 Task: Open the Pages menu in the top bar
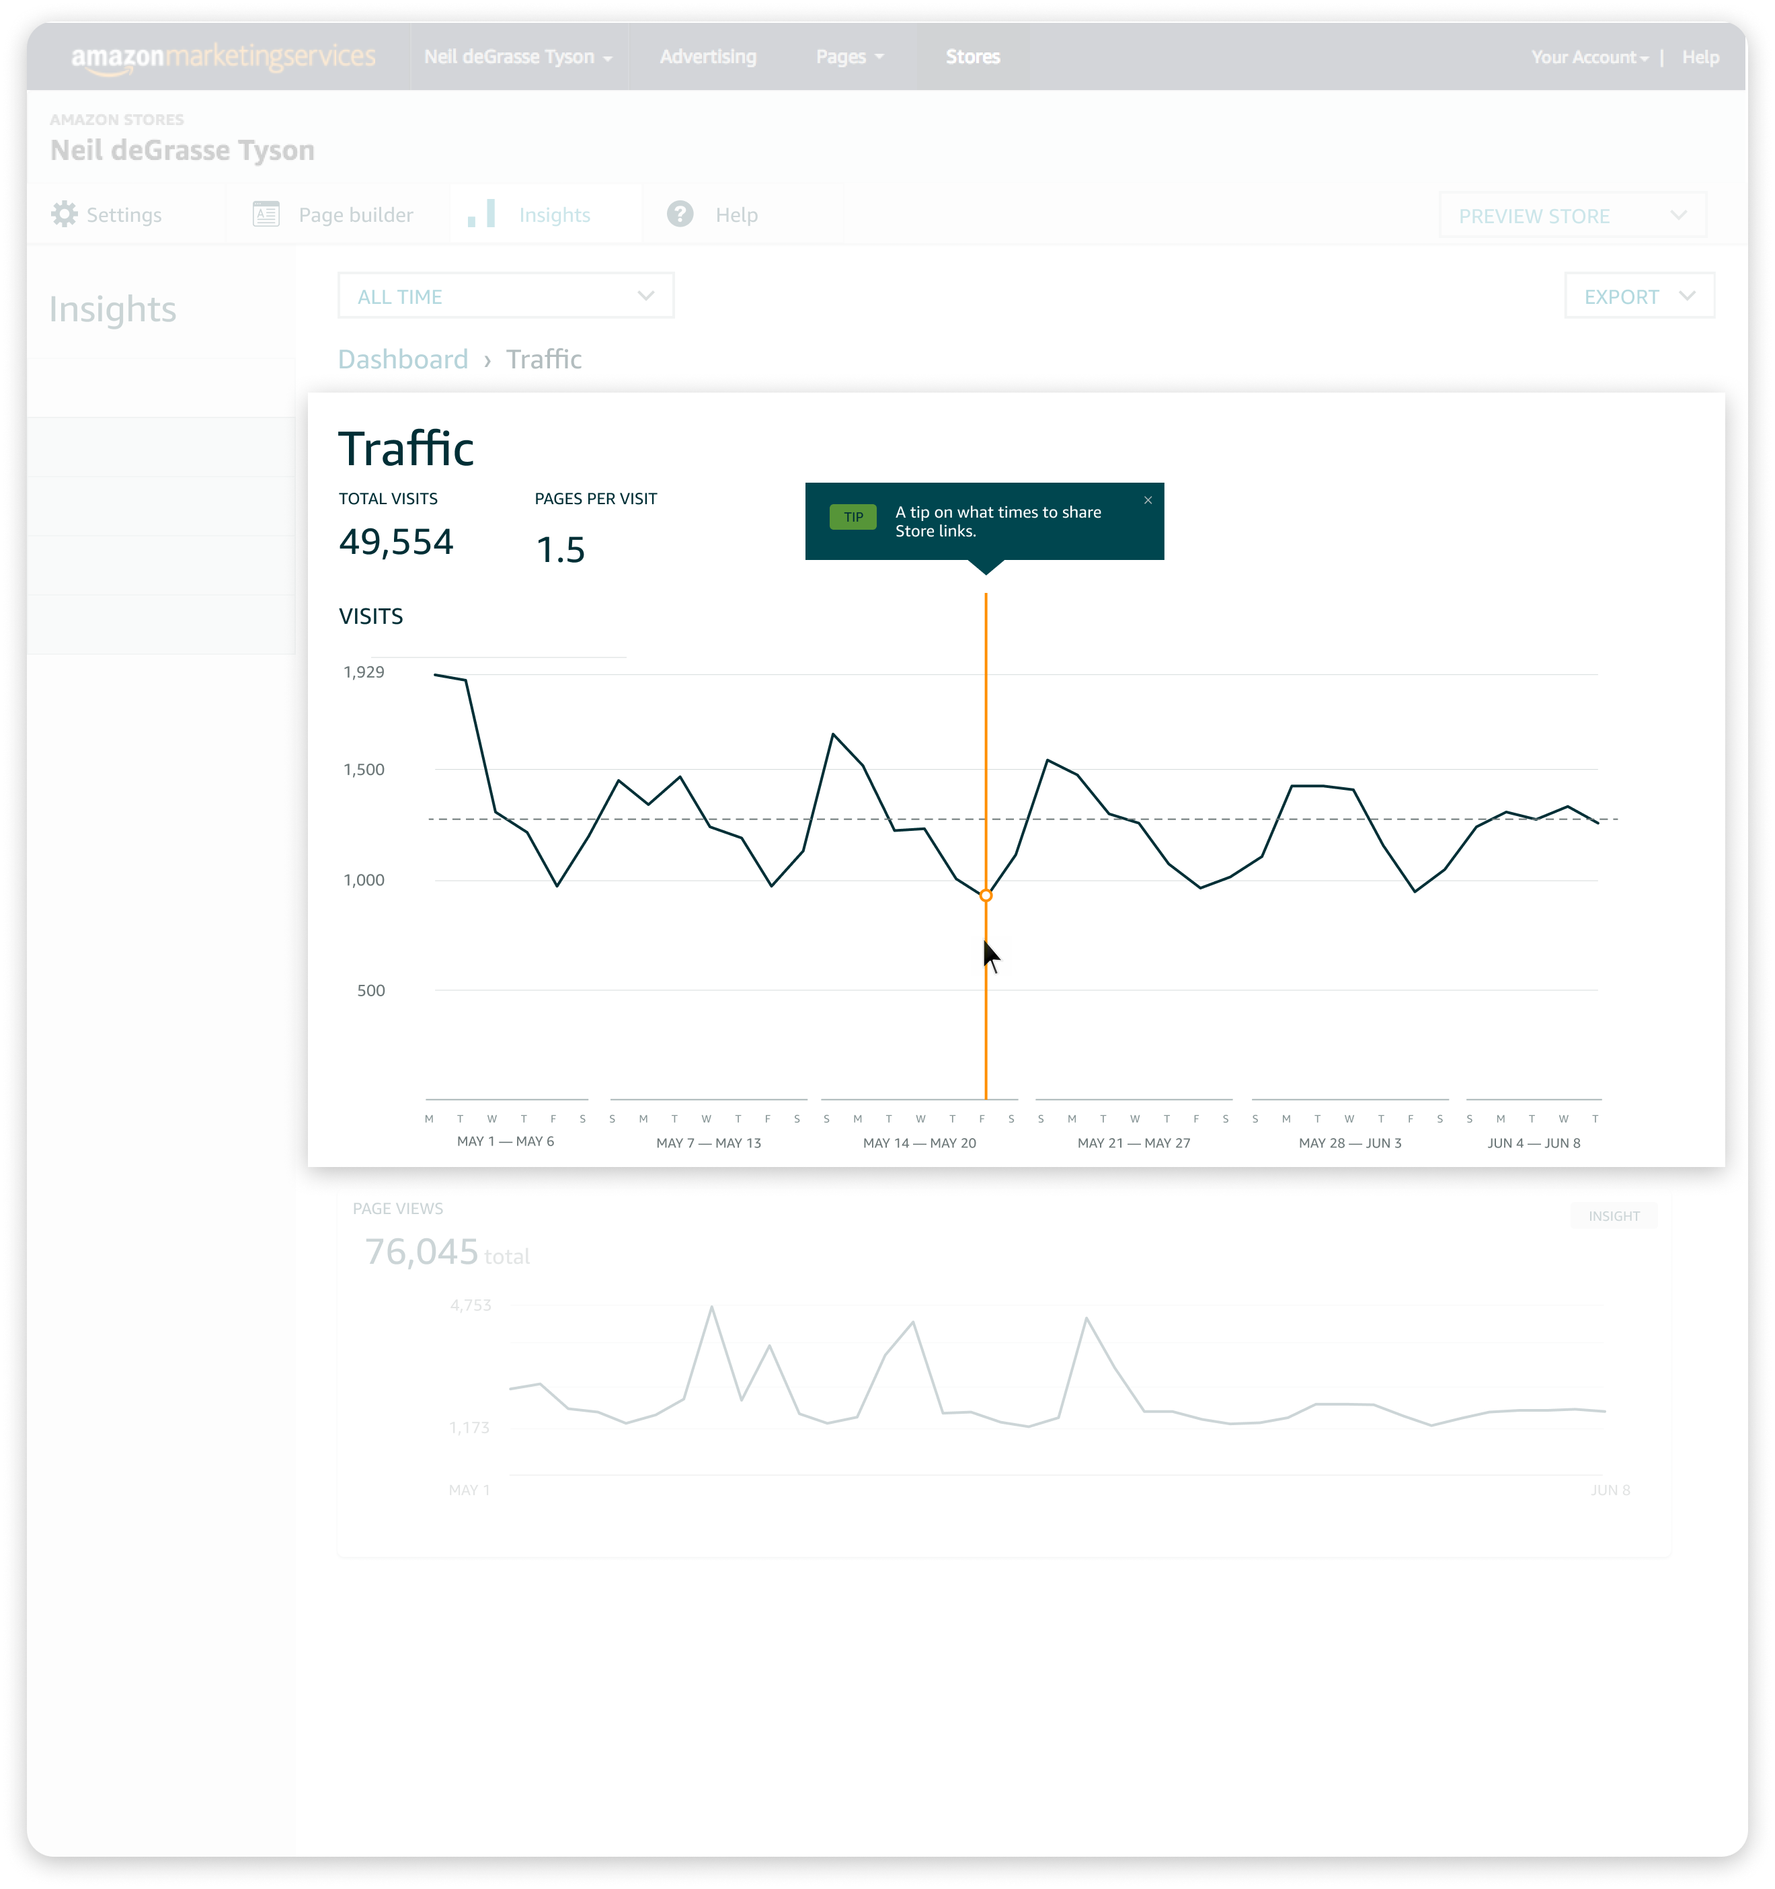click(x=851, y=57)
